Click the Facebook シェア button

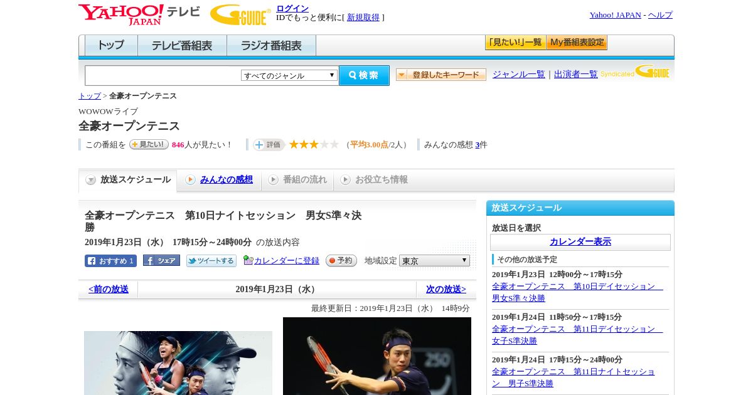(161, 260)
